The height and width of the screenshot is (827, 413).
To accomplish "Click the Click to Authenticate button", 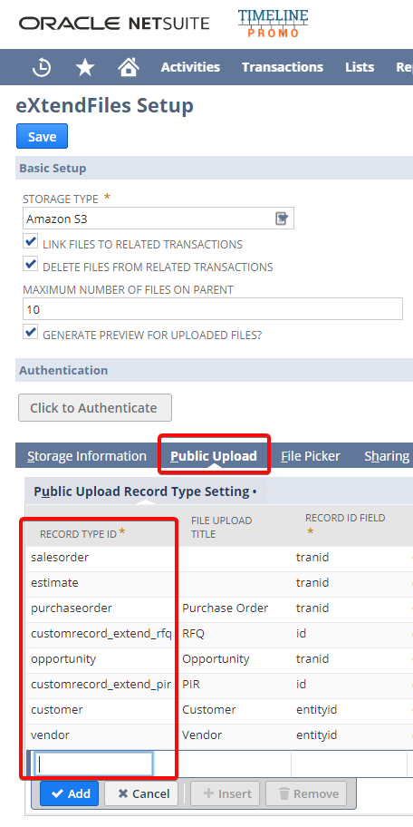I will click(x=95, y=408).
